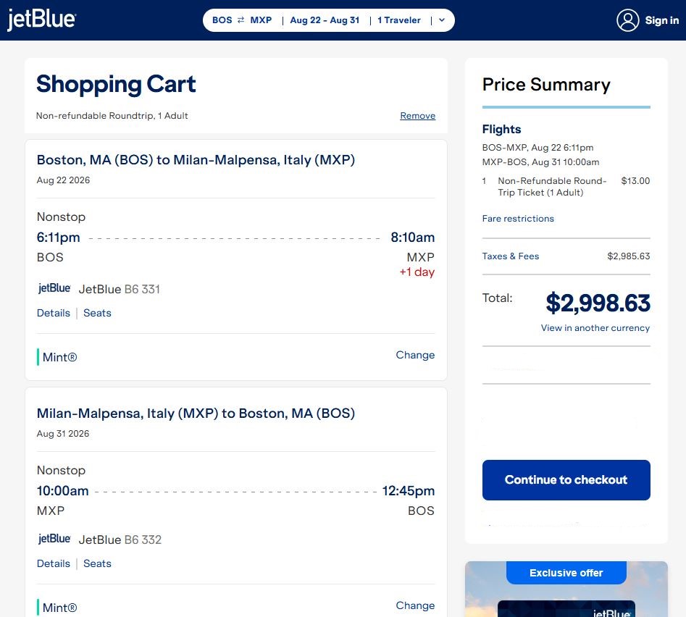Change the Mint fare on return flight

[x=415, y=605]
